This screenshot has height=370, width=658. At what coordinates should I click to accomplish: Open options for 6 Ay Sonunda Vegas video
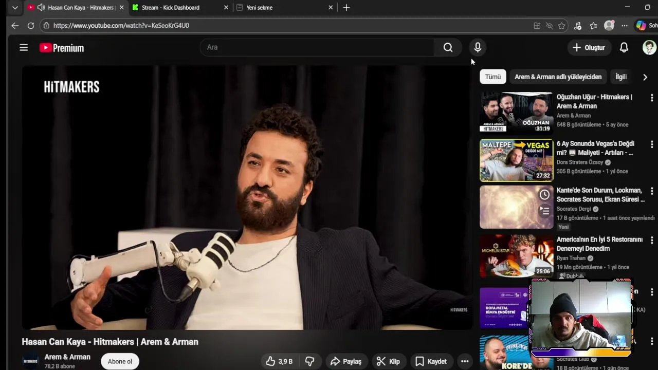pyautogui.click(x=652, y=144)
